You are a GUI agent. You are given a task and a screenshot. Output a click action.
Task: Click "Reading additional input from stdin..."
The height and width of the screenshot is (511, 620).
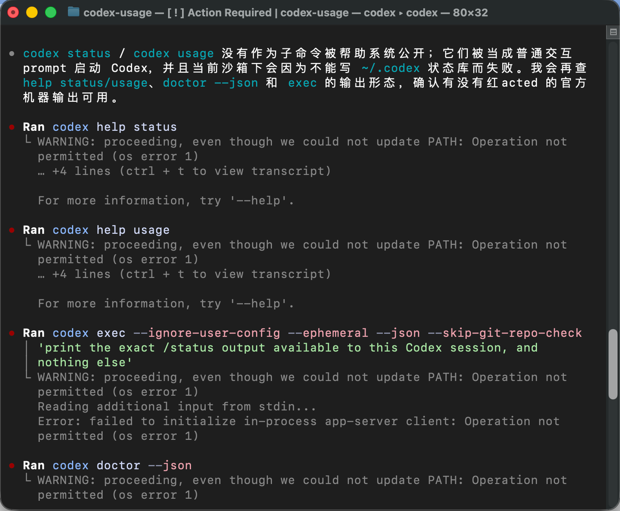point(177,407)
